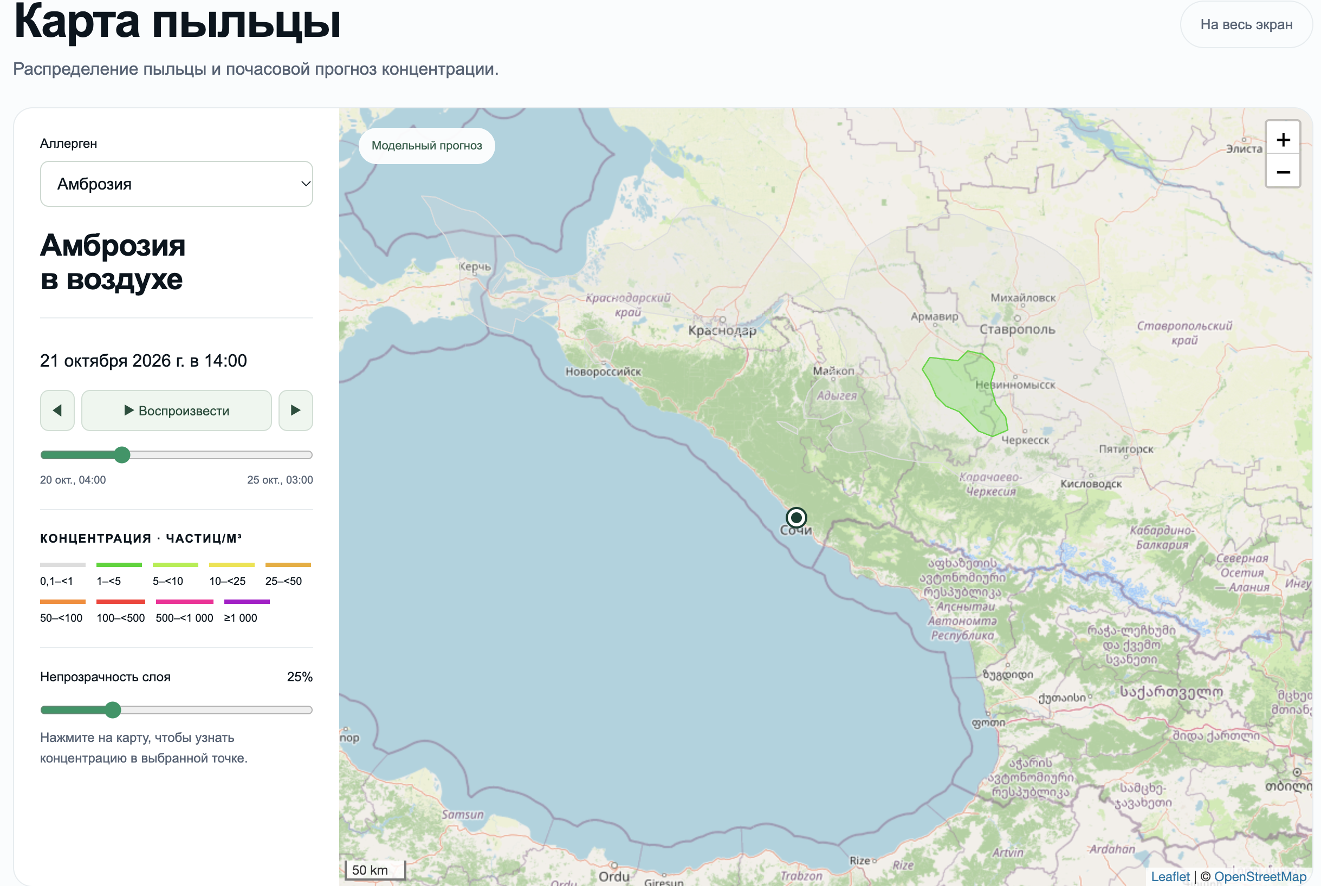Click the '25 окт., 03:00' end label
Image resolution: width=1321 pixels, height=886 pixels.
tap(280, 480)
